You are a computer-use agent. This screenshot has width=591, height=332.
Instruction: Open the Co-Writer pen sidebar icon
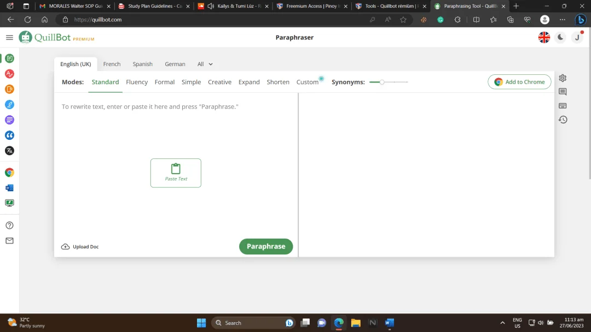(9, 104)
